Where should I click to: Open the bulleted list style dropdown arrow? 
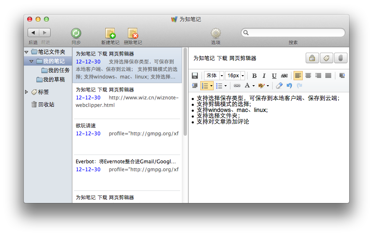coord(225,86)
